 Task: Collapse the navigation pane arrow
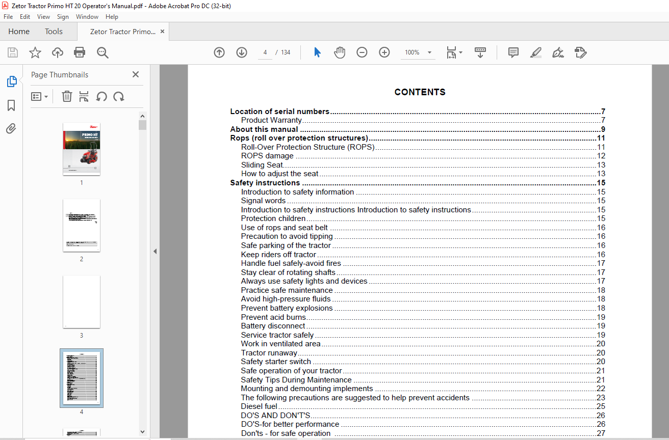(x=155, y=251)
